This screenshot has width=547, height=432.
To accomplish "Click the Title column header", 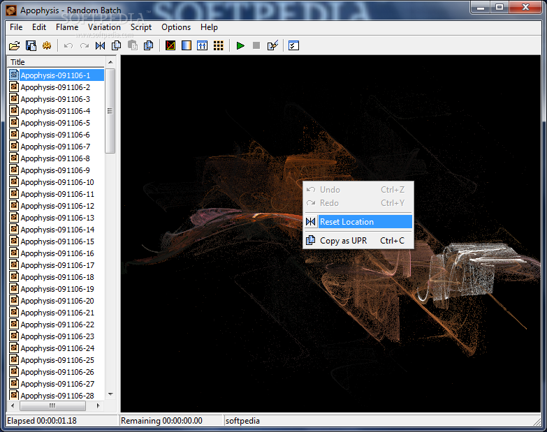I will point(56,62).
